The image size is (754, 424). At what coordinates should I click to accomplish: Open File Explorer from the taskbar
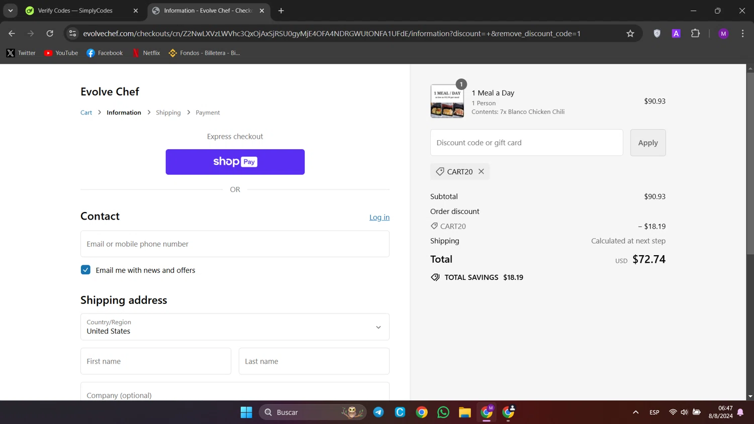(x=465, y=412)
